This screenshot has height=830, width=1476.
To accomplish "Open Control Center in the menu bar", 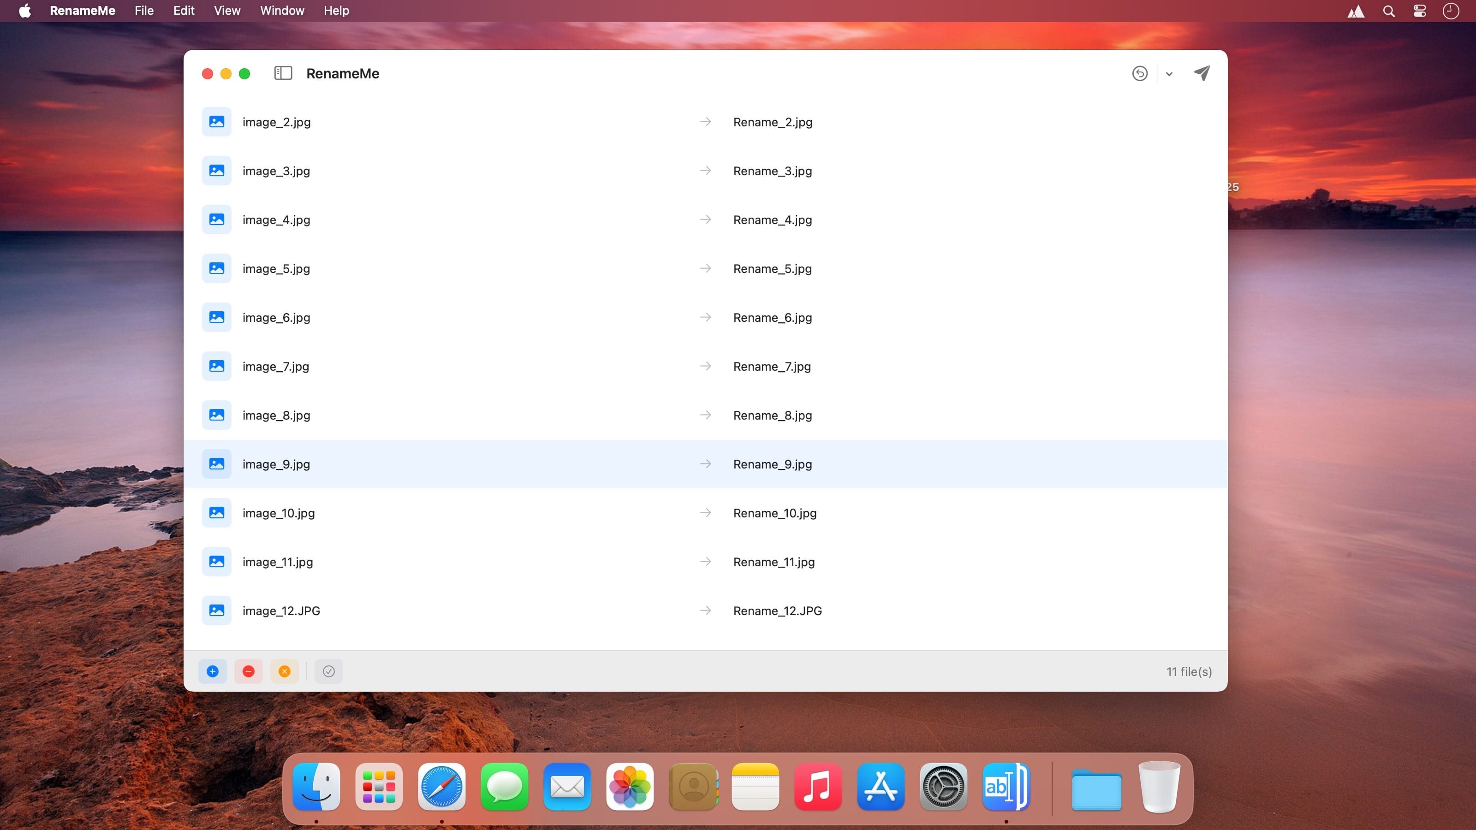I will [x=1419, y=11].
